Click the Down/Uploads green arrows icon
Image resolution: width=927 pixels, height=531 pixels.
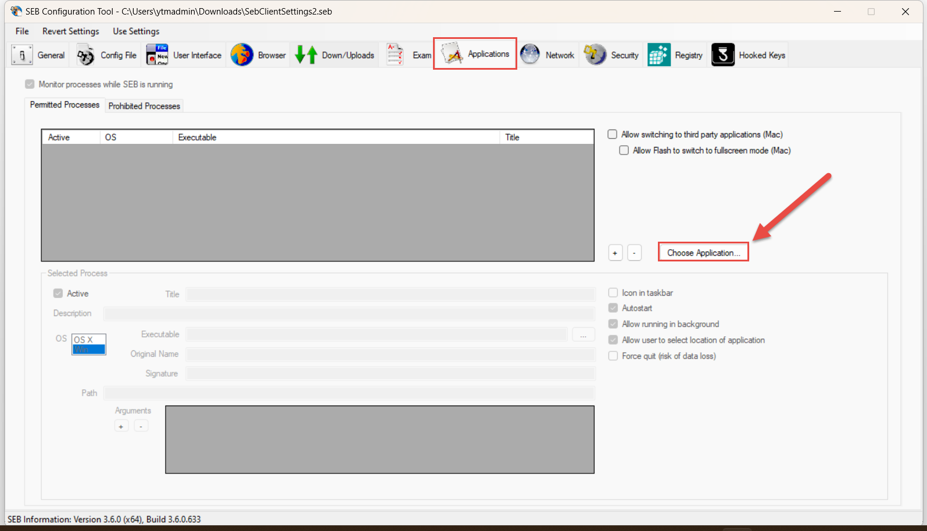point(306,55)
